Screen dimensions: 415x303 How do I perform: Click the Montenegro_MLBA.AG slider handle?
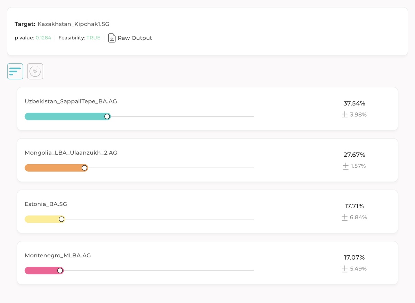60,270
